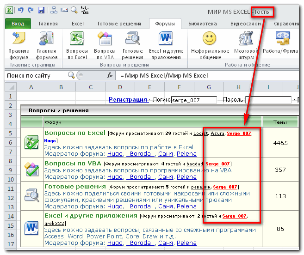Click the site search magnifier next to Поиск по сайту

[71, 75]
